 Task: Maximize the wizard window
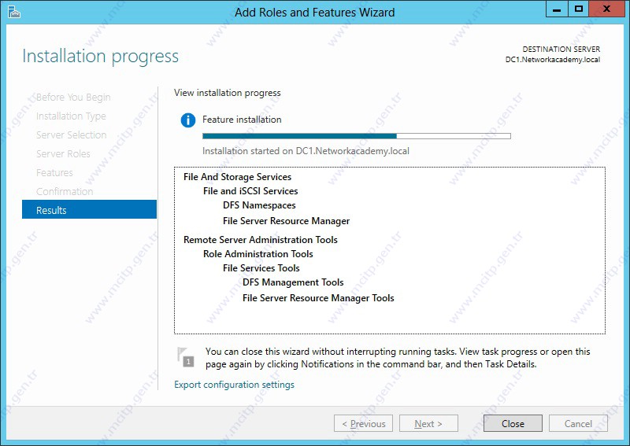[x=579, y=9]
